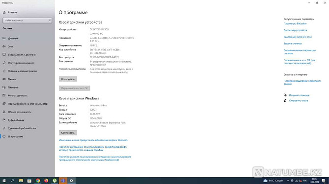
Task: Copy the Windows specifications
Action: pos(68,133)
